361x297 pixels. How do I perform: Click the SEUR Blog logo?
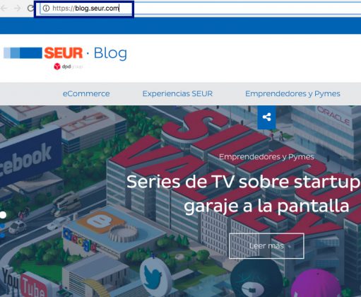pos(65,53)
